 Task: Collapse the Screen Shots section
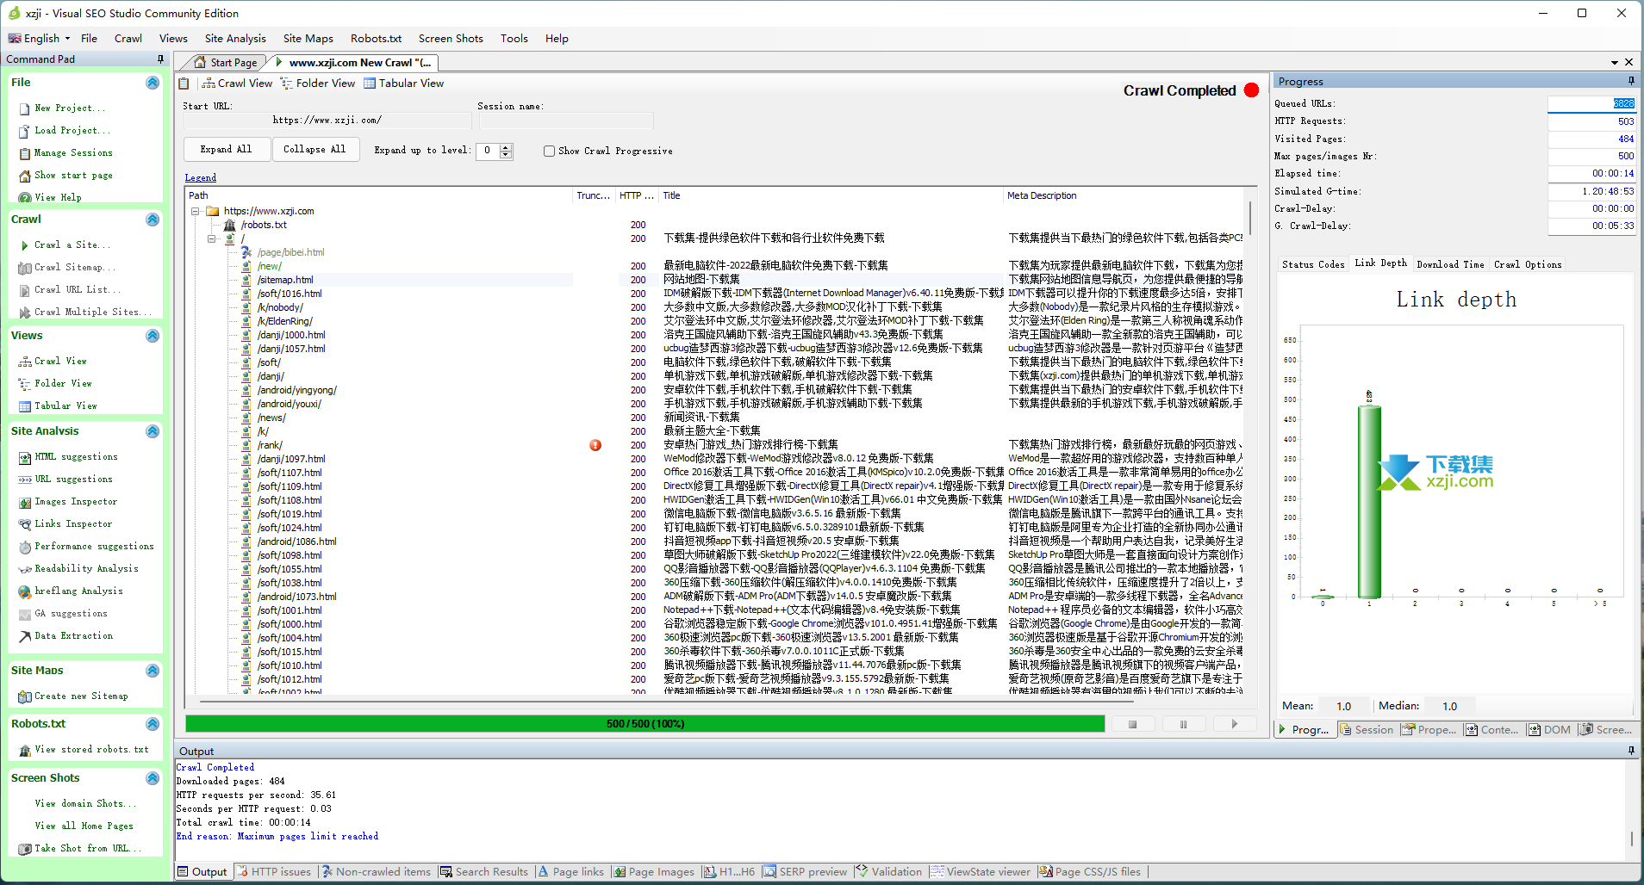pos(153,778)
